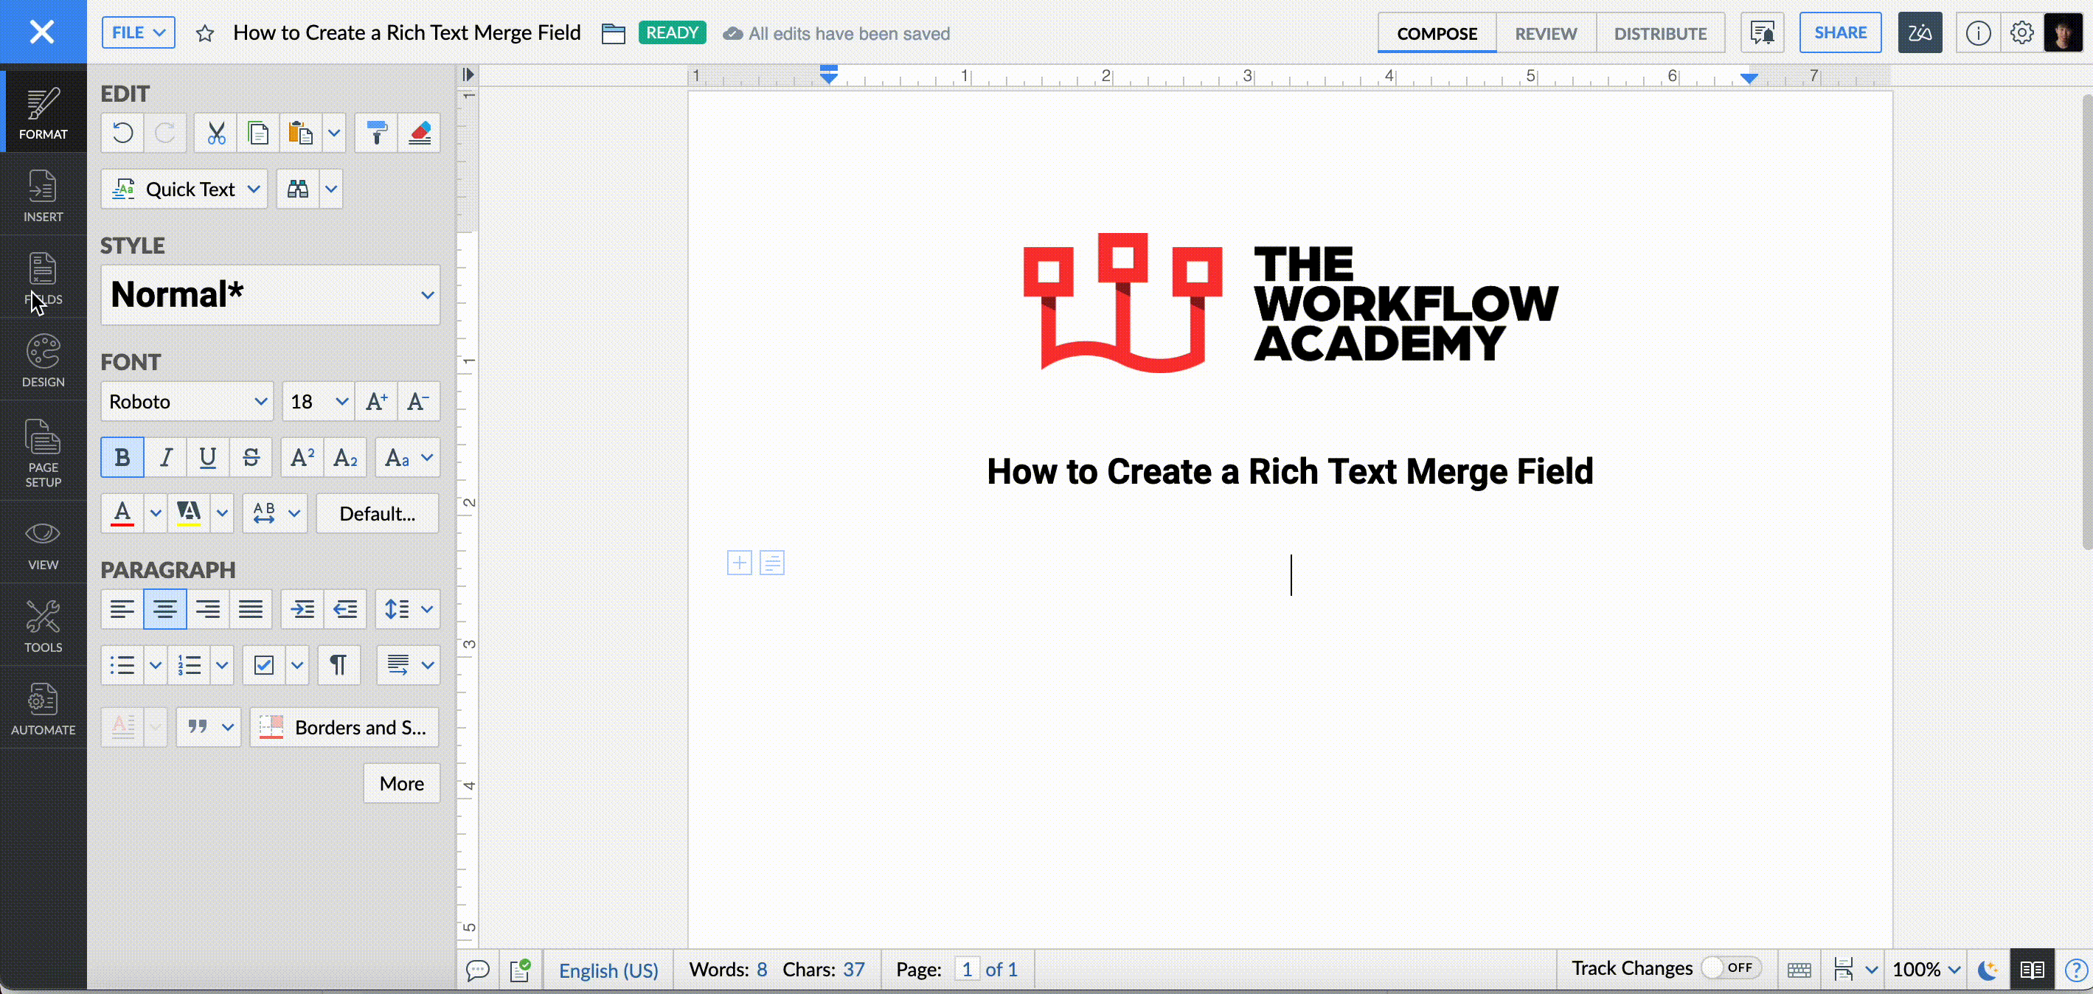Open the Tools sidebar panel
This screenshot has width=2093, height=994.
43,626
